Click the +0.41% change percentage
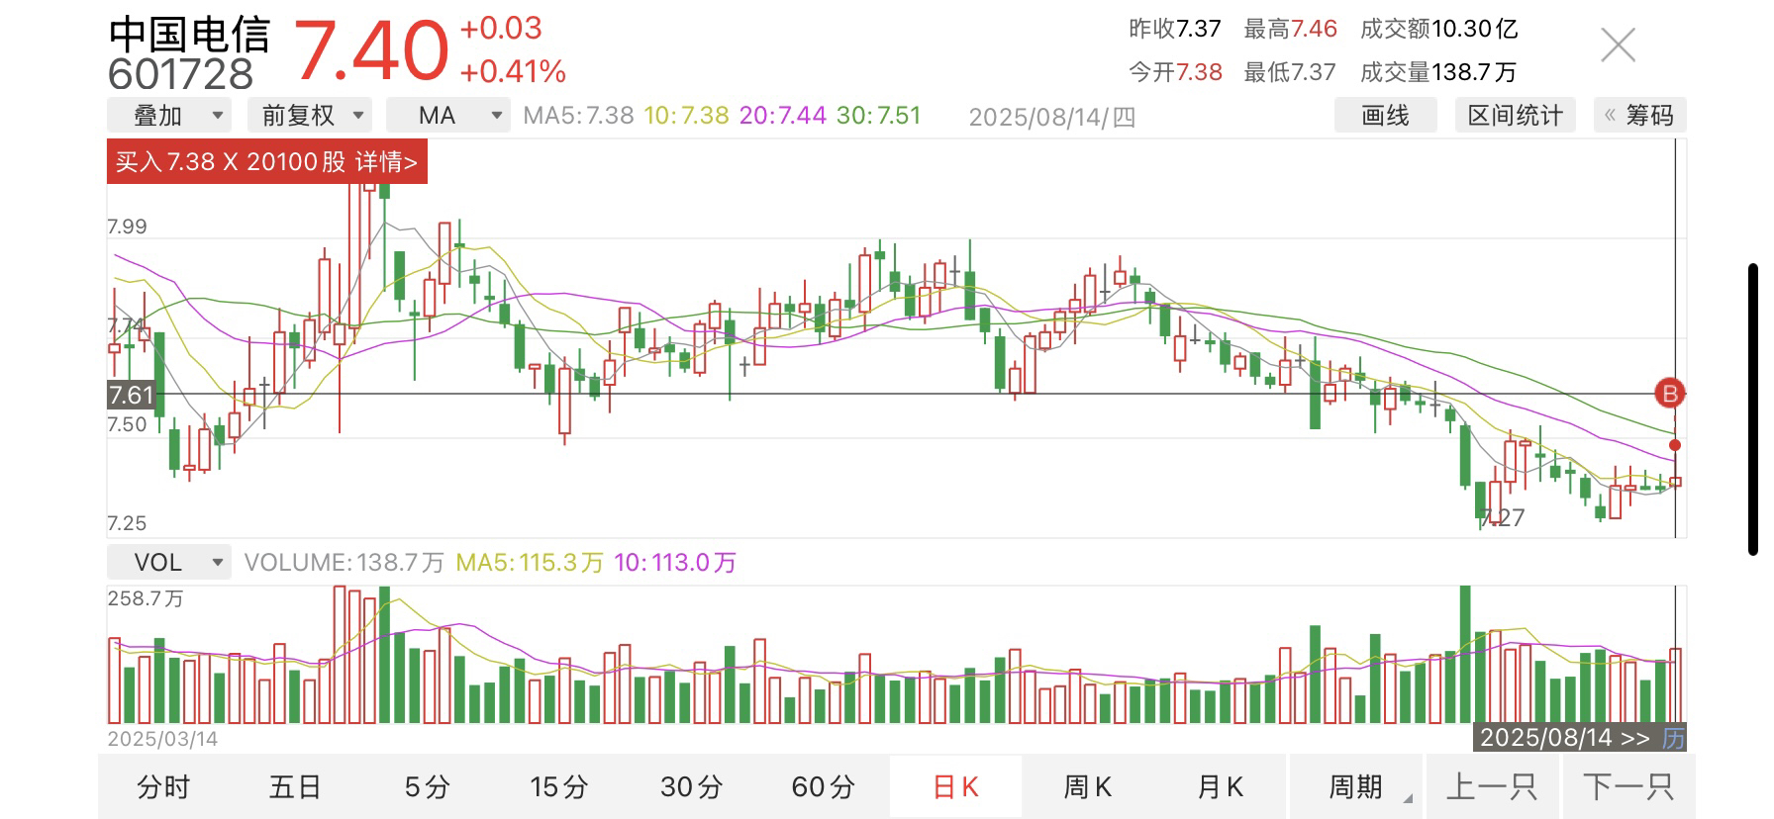Screen dimensions: 1774x819 click(513, 71)
